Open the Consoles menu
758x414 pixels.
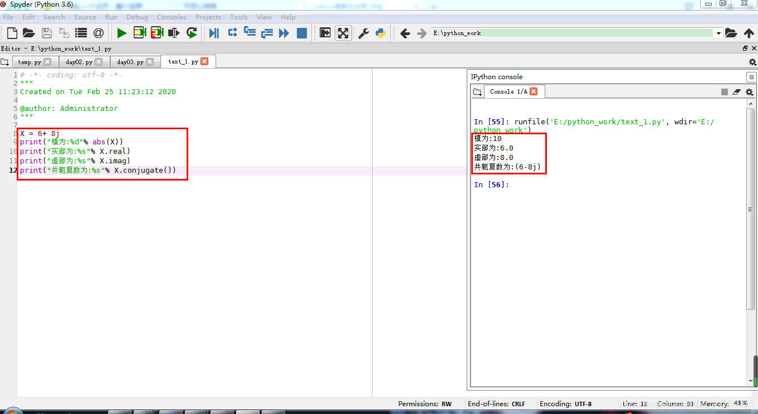click(x=172, y=17)
